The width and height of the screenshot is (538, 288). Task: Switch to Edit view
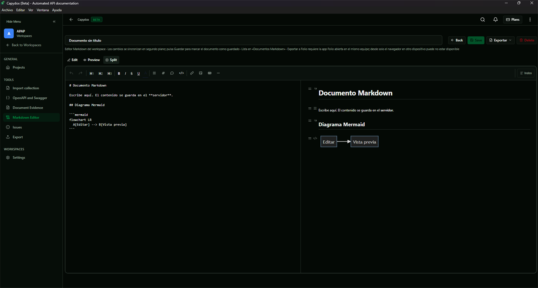pos(72,60)
